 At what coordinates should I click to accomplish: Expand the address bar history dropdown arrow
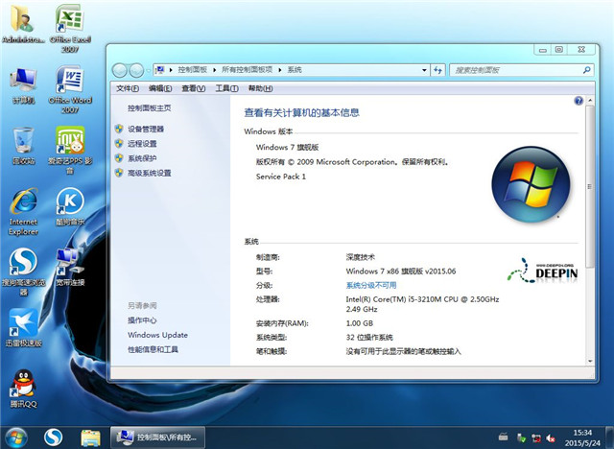pos(422,70)
